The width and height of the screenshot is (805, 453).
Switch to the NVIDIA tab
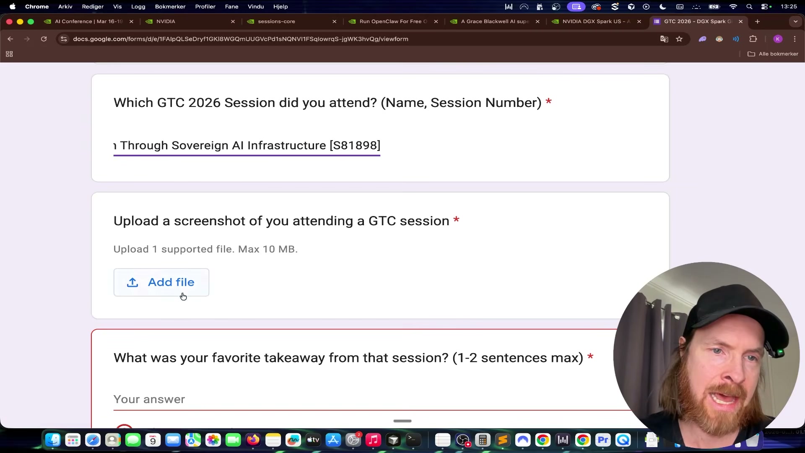coord(190,21)
